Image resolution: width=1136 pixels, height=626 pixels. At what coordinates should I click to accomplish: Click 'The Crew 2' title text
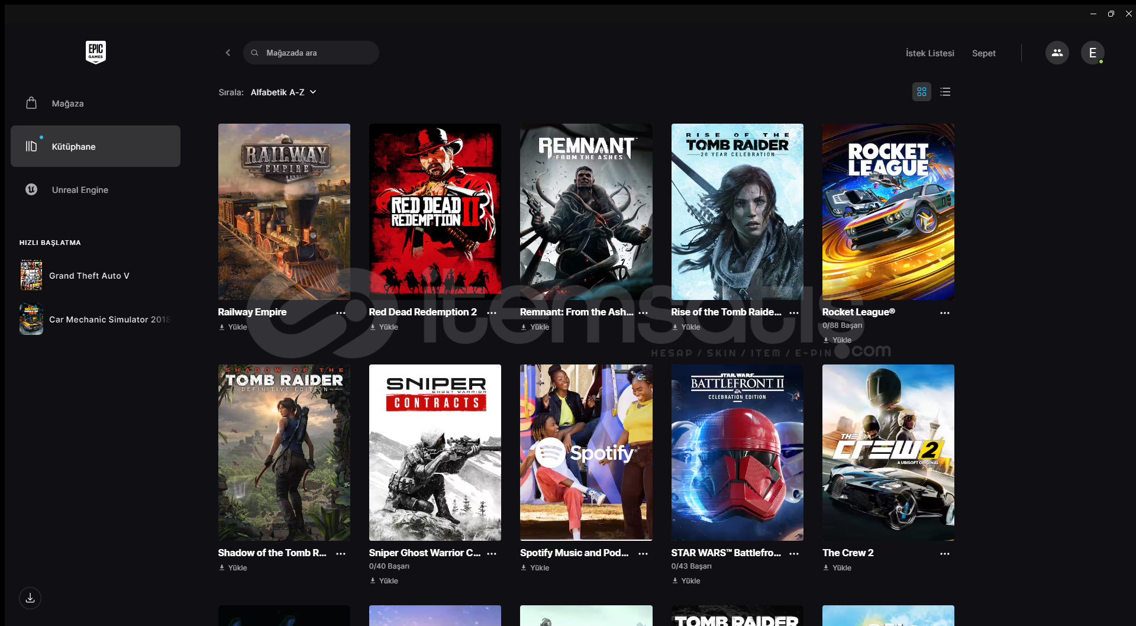tap(848, 553)
